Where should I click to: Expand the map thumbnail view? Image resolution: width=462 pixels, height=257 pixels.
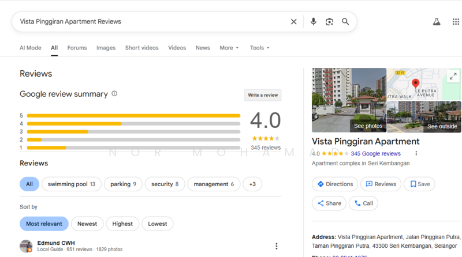click(453, 76)
